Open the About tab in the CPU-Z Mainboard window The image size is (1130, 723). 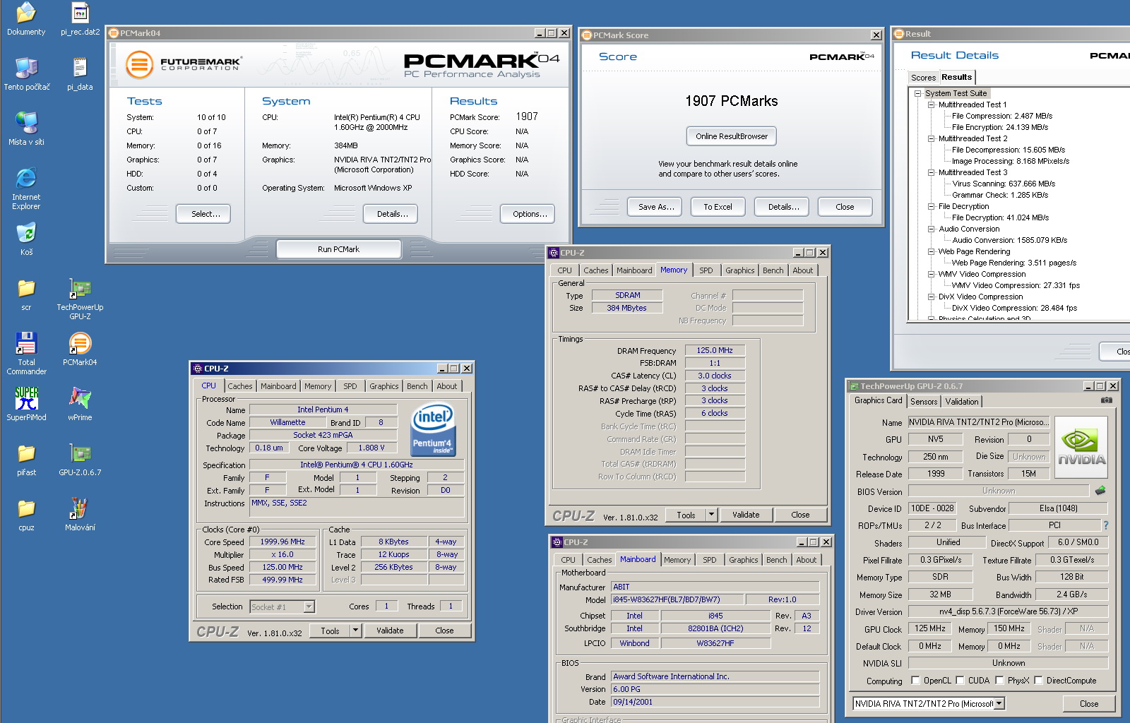pos(807,560)
